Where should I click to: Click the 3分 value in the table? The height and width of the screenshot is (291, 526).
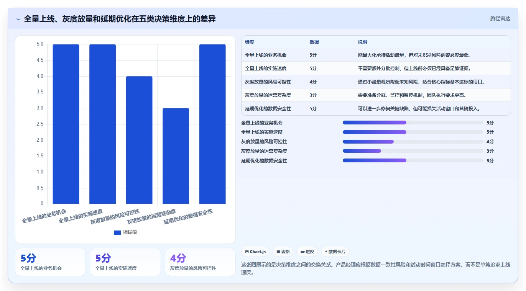pyautogui.click(x=313, y=95)
